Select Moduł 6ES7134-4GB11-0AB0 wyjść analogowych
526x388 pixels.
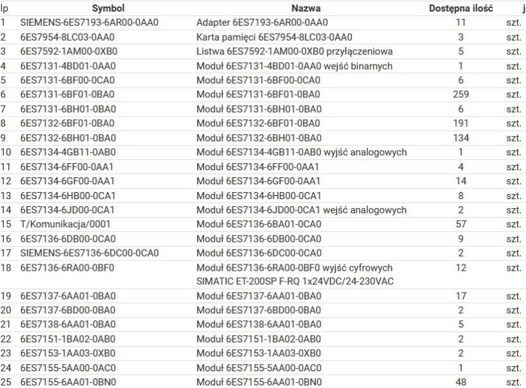point(302,152)
